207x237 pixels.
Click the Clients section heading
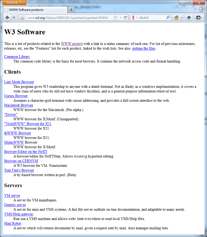[x=12, y=72]
